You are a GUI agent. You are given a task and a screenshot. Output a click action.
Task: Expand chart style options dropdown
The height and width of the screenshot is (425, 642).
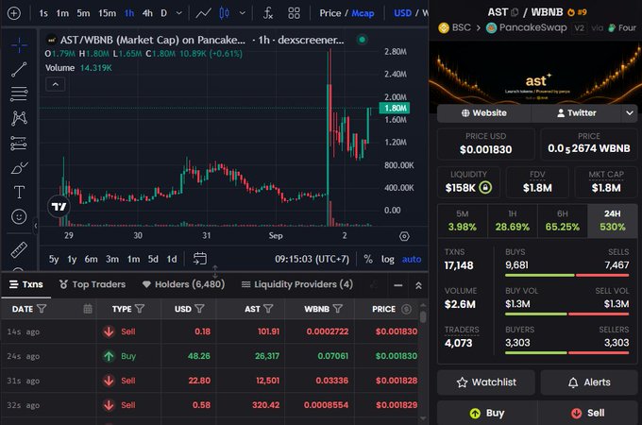click(243, 13)
